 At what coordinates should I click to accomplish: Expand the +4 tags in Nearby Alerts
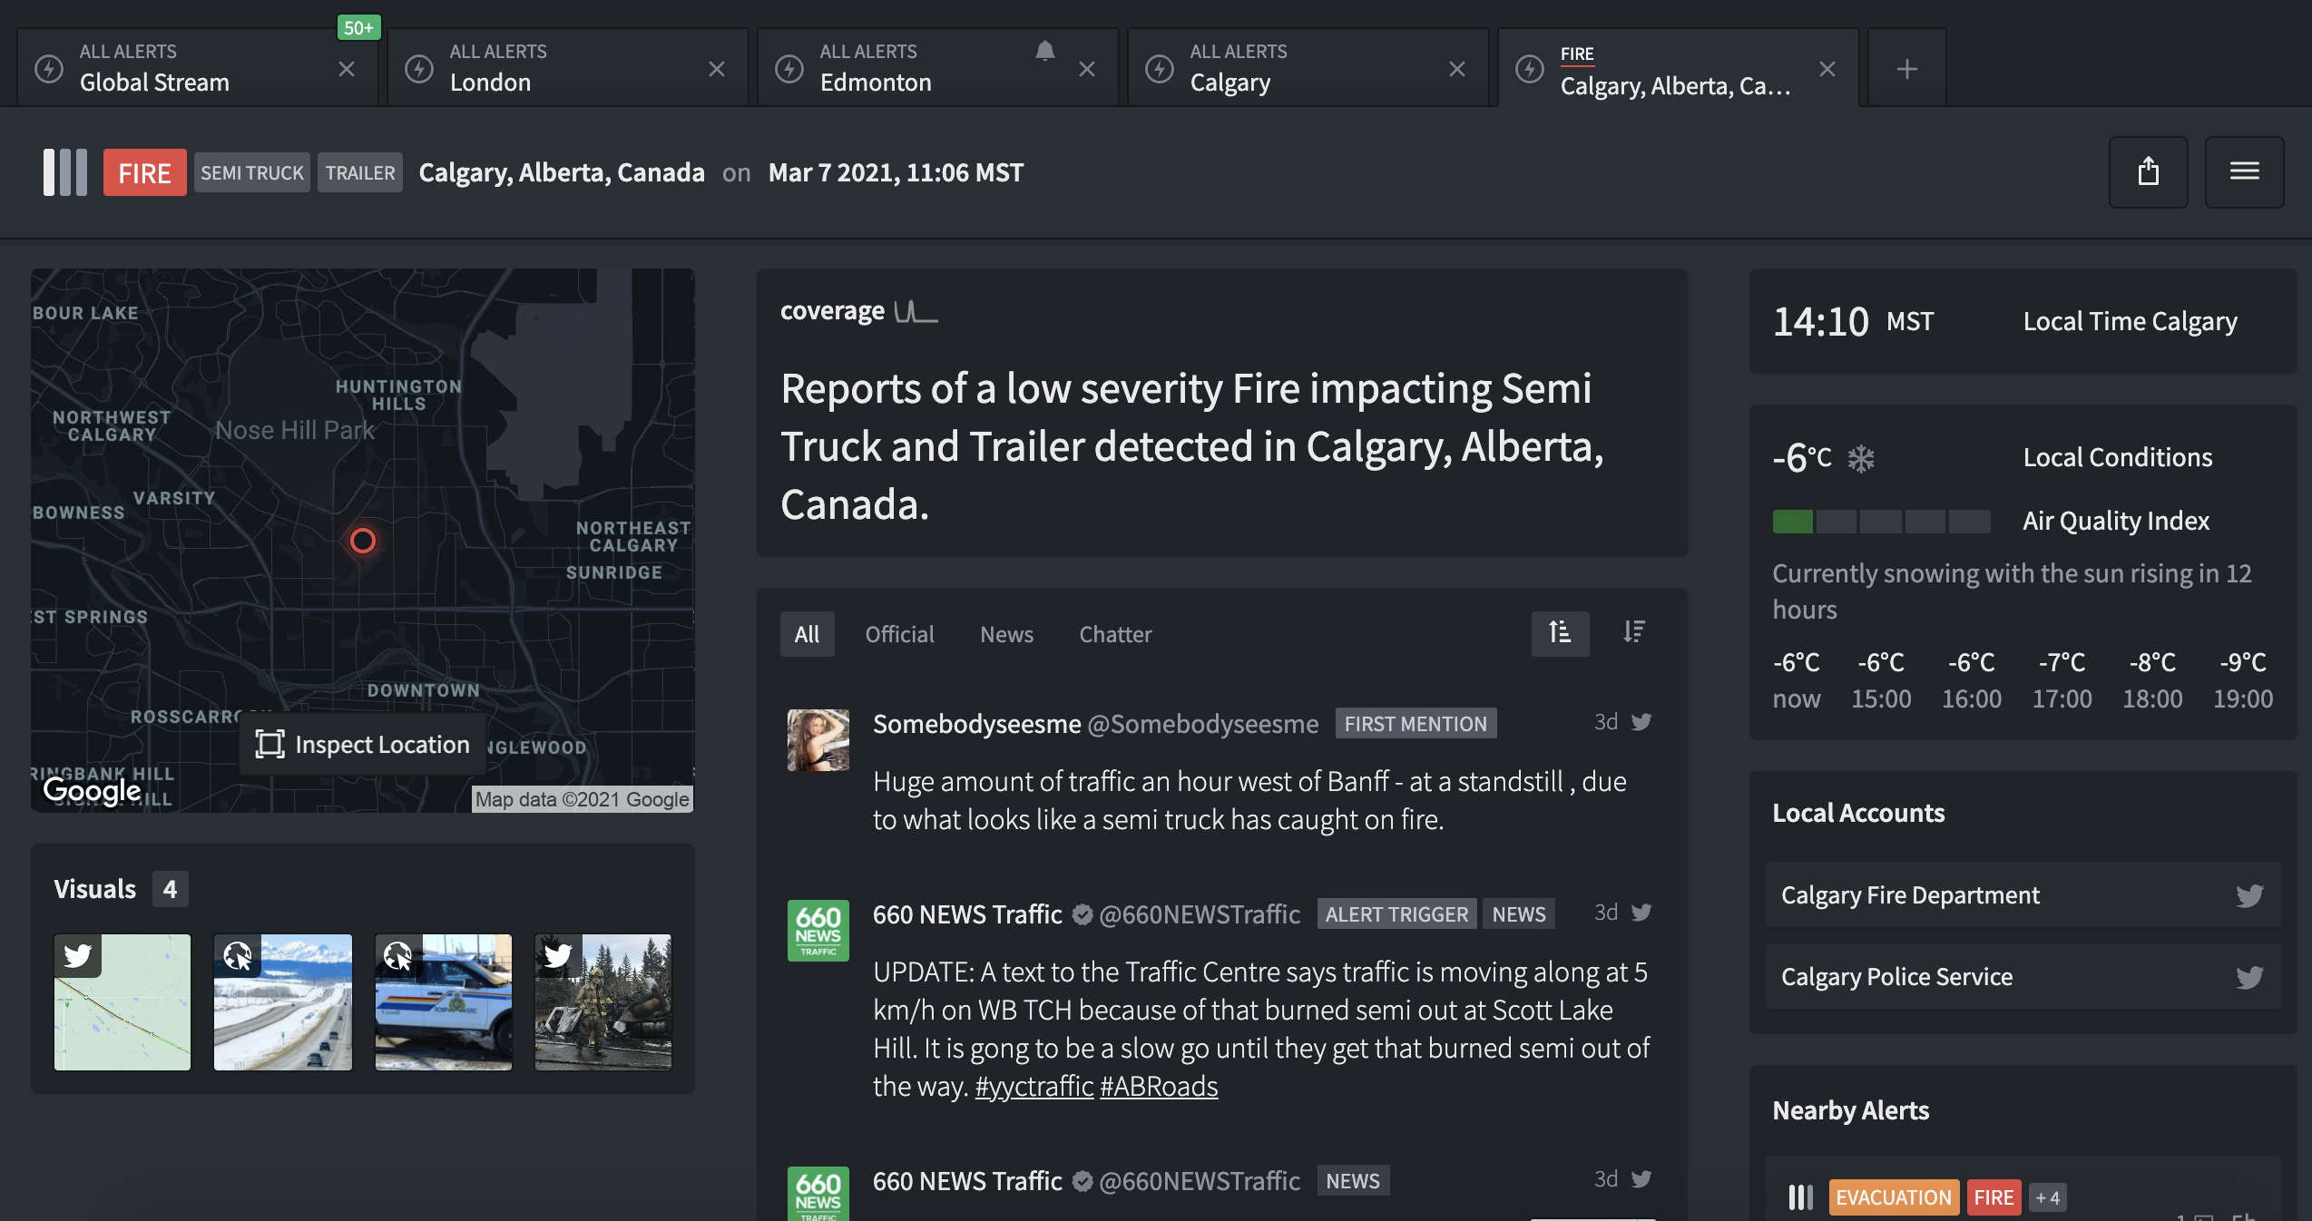pyautogui.click(x=2047, y=1197)
